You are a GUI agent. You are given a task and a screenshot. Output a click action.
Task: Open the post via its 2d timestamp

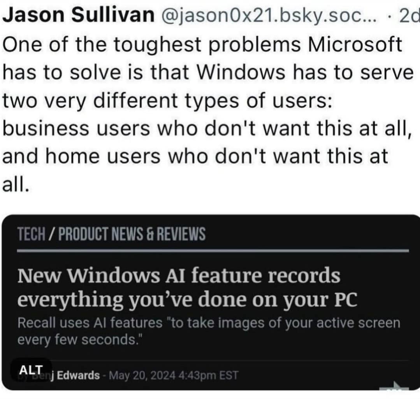[409, 16]
